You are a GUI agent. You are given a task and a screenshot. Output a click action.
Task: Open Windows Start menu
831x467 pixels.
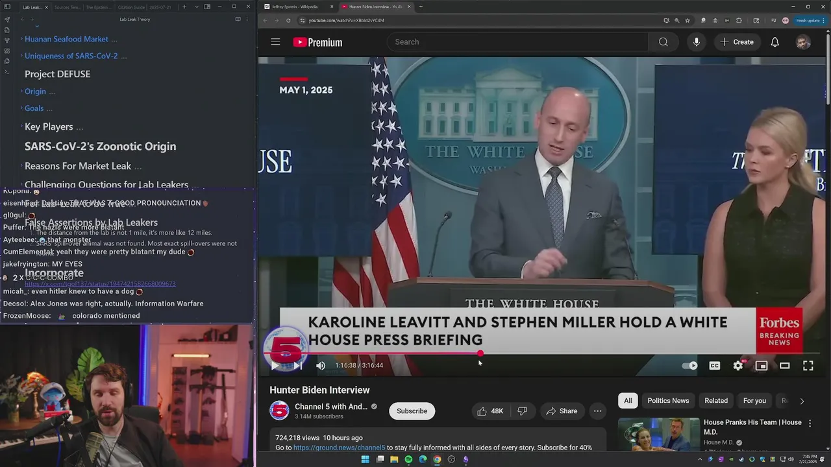[366, 459]
